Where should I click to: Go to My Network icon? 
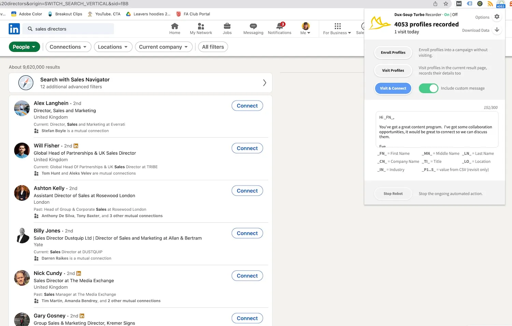[x=201, y=26]
